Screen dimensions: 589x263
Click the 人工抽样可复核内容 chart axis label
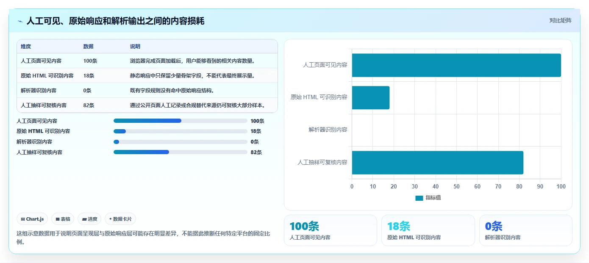click(322, 163)
